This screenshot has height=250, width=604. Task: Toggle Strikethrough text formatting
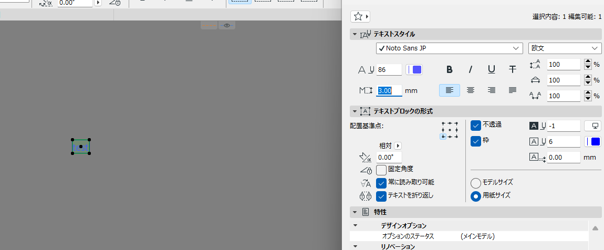[x=512, y=70]
